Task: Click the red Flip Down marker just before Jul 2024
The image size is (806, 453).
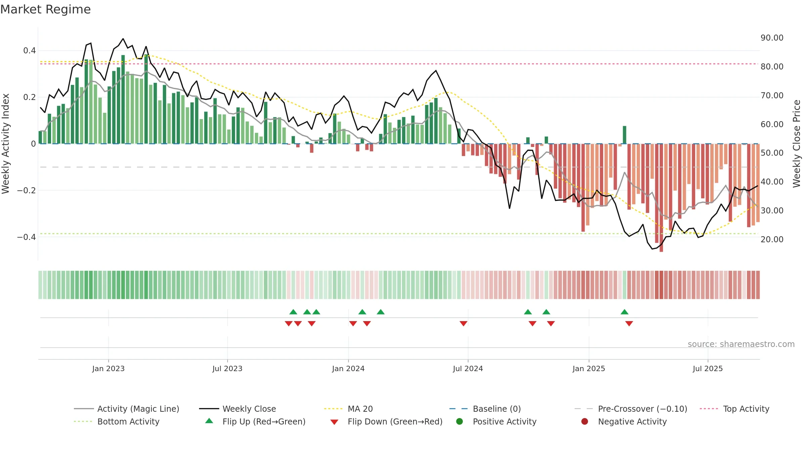Action: coord(463,323)
